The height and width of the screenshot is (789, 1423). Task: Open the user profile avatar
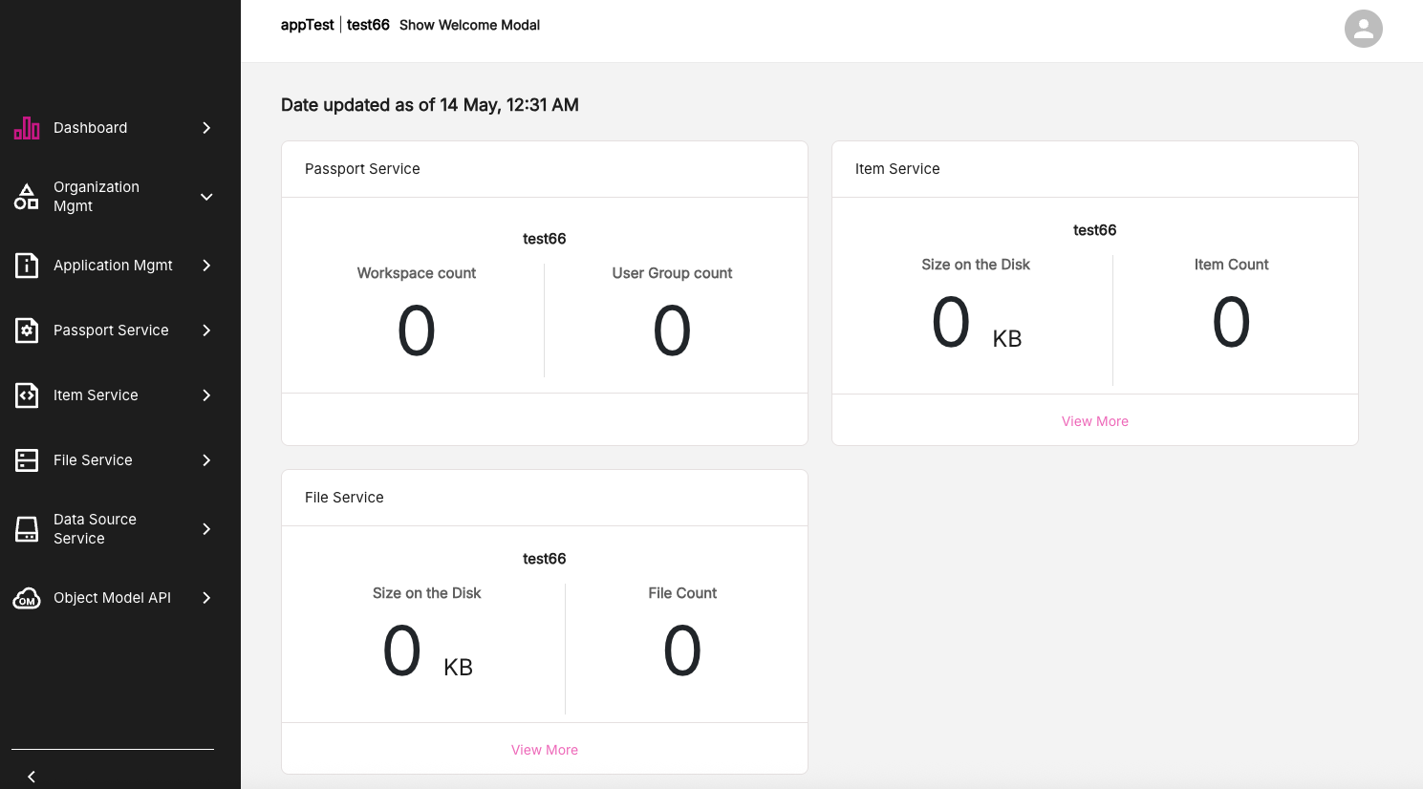click(1363, 29)
